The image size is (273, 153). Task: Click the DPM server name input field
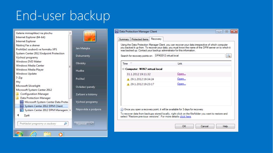(189, 56)
